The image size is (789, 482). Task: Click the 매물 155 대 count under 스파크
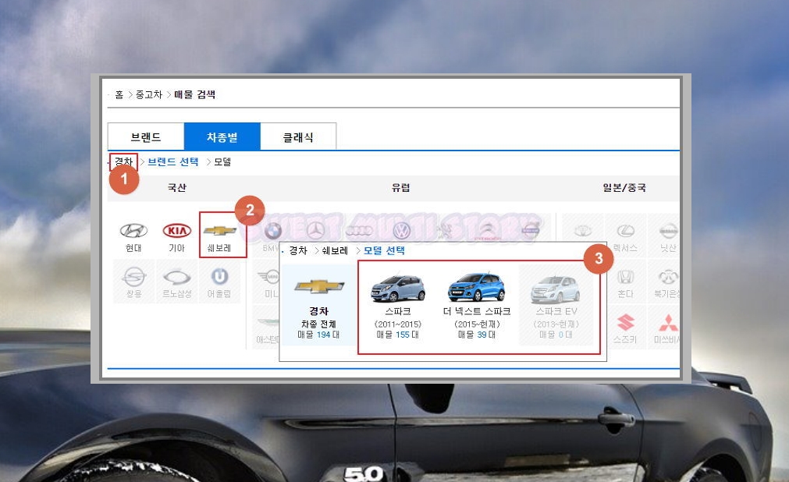[397, 335]
